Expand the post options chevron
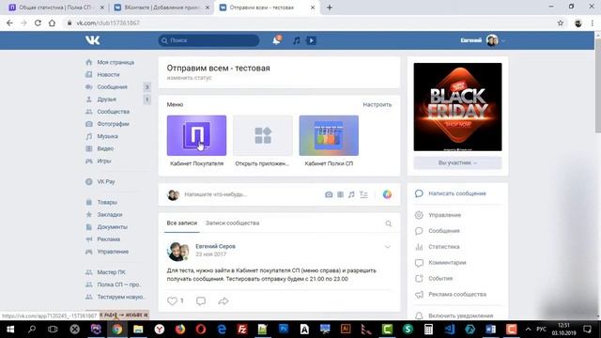 [x=388, y=247]
